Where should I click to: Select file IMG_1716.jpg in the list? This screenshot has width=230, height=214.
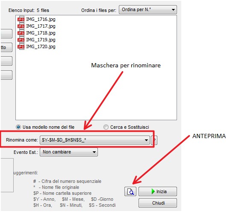click(x=41, y=19)
